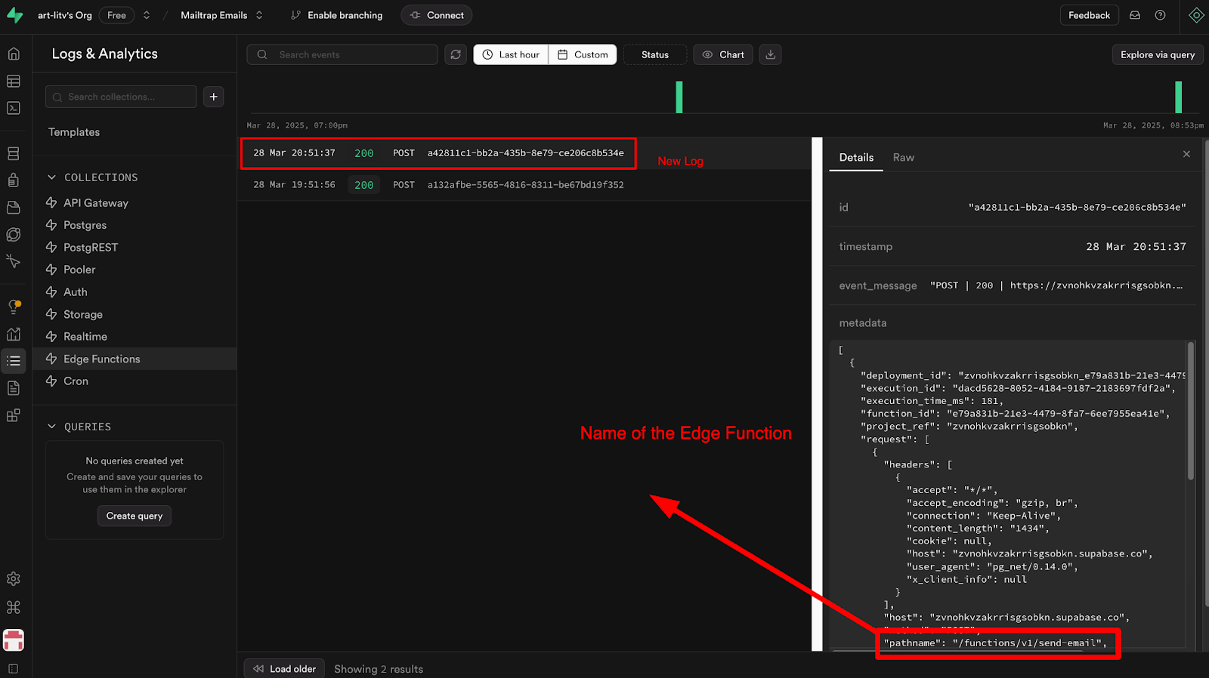Click the red user avatar icon
The width and height of the screenshot is (1209, 678).
click(x=14, y=640)
